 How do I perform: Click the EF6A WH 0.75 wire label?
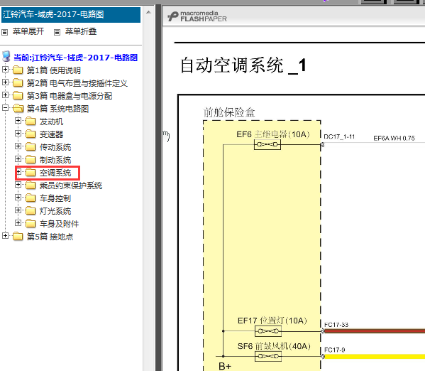394,138
